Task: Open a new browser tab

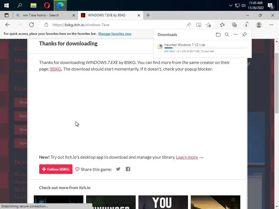Action: (x=148, y=15)
